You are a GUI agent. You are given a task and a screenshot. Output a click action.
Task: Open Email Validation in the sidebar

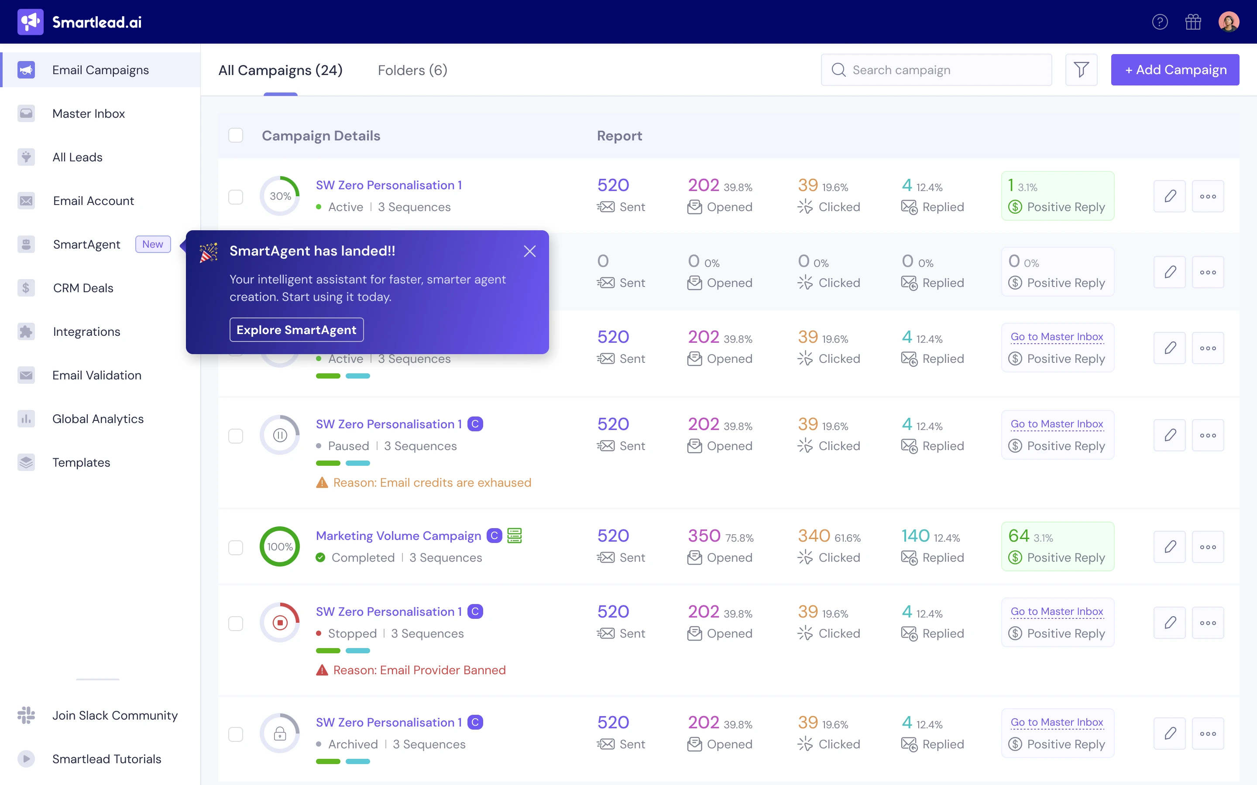[x=96, y=375]
